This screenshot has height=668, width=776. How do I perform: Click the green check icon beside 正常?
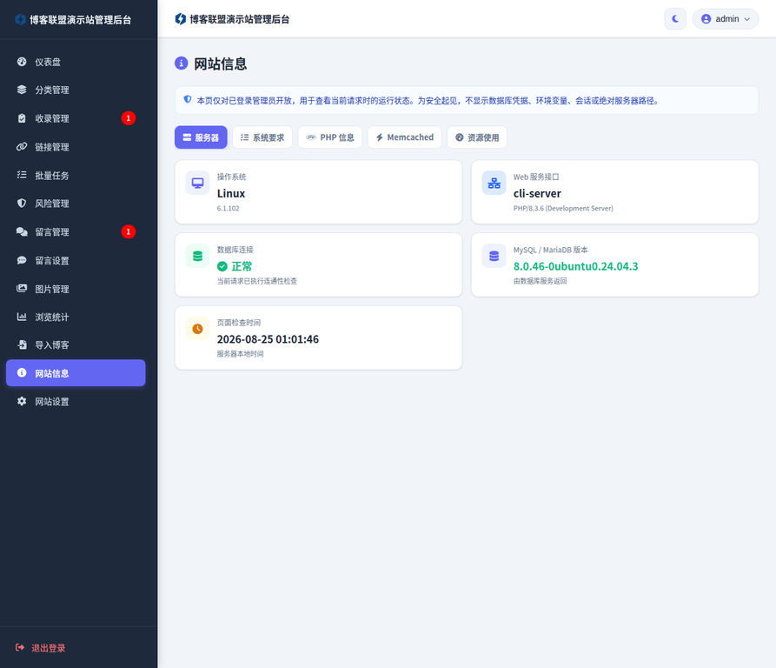click(x=222, y=266)
